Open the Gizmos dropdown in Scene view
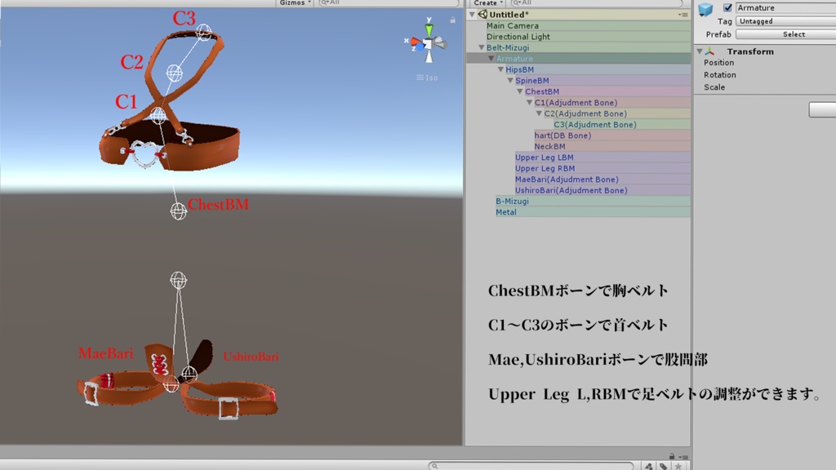 (294, 2)
